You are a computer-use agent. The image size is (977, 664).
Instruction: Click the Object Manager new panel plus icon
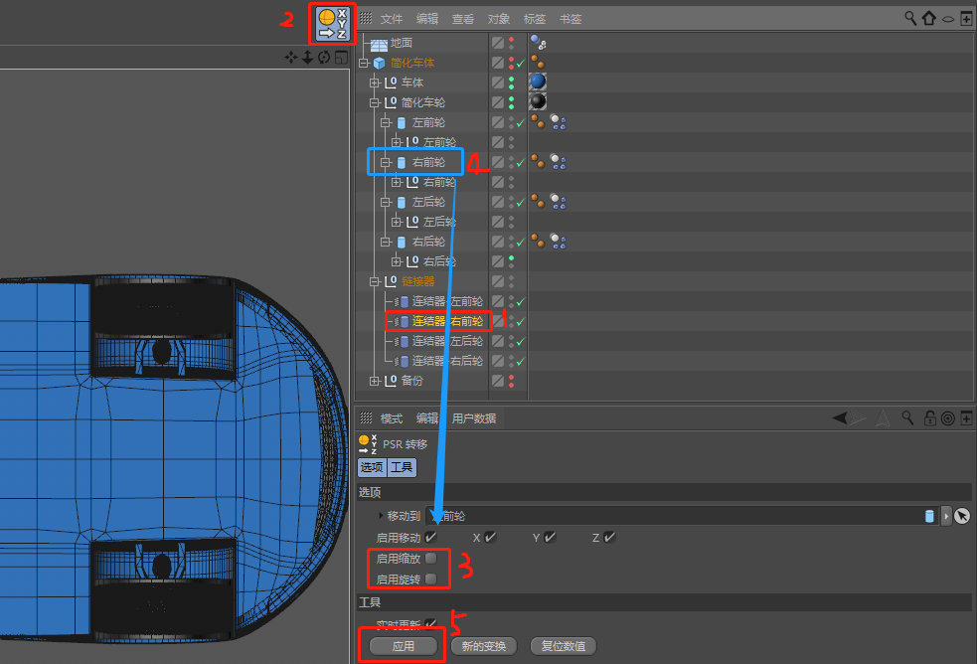pyautogui.click(x=966, y=19)
